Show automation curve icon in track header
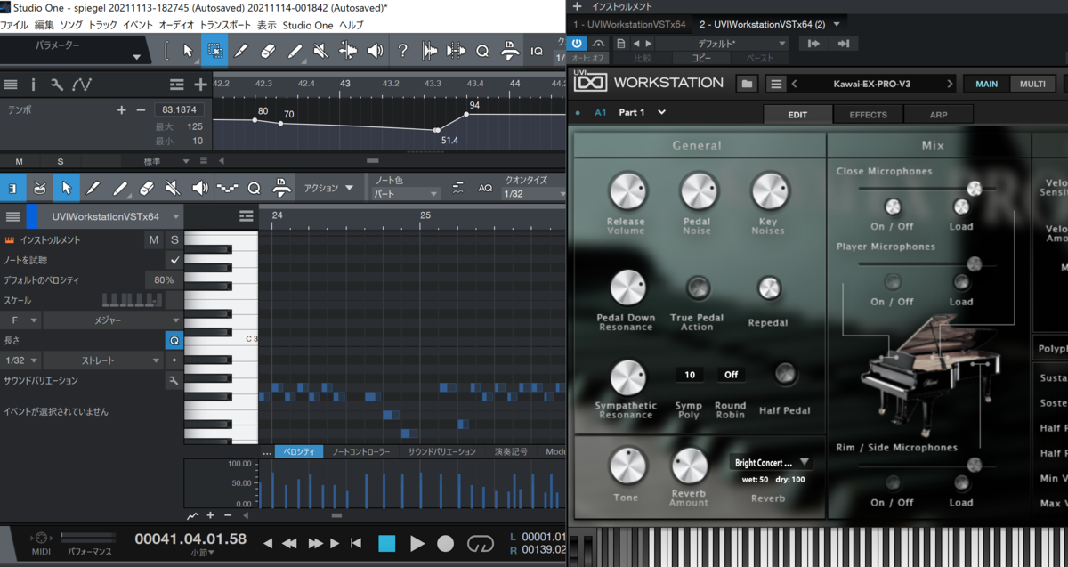 (82, 85)
